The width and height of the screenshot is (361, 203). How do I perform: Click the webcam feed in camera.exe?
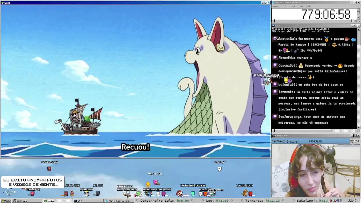(316, 170)
